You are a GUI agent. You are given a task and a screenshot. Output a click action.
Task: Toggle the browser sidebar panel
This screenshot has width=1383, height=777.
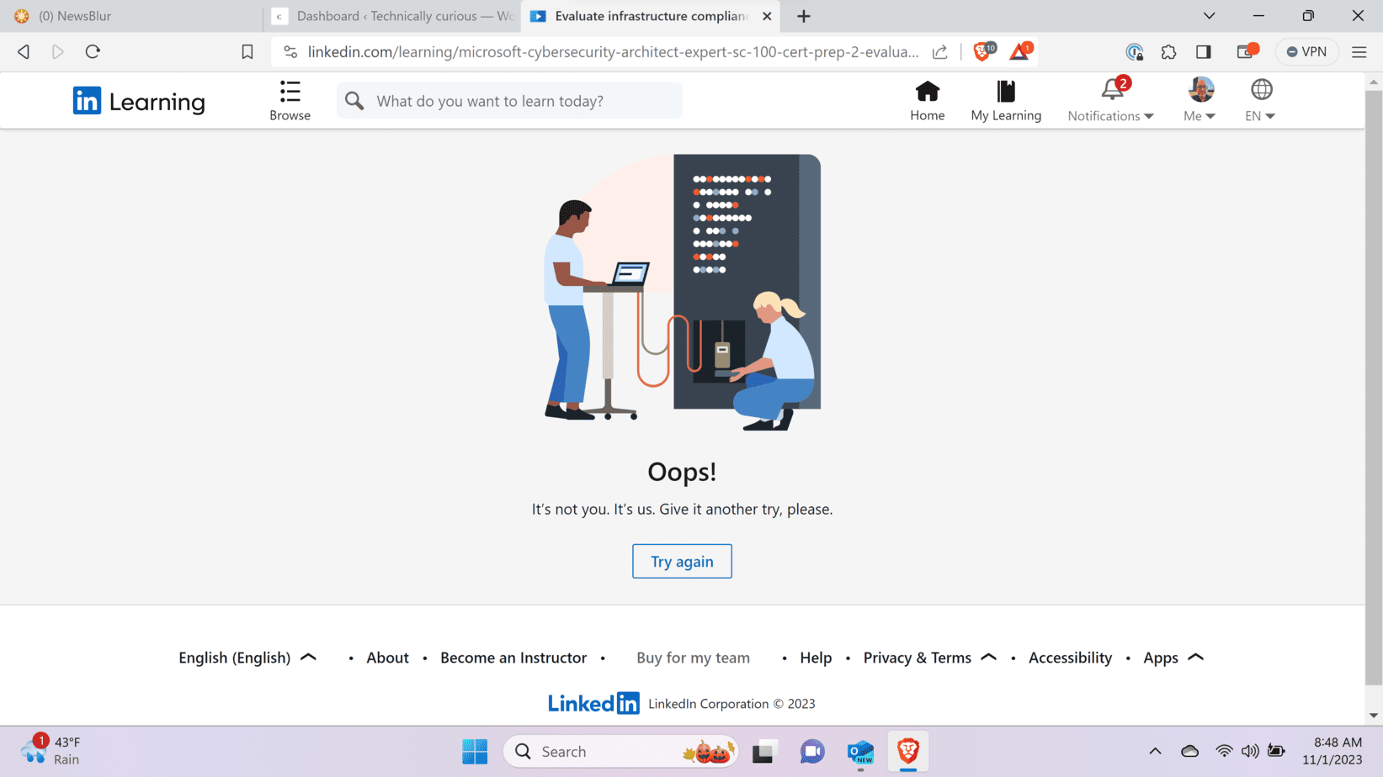(x=1204, y=52)
